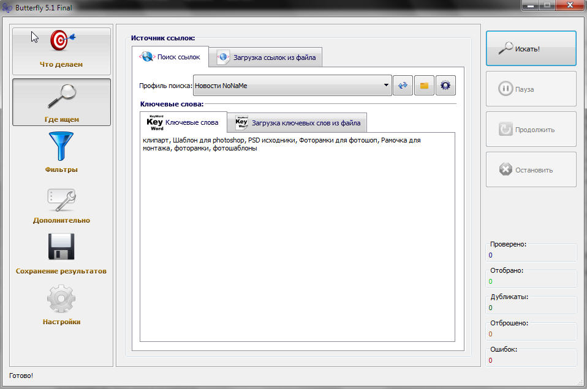Click the Butterfly application icon in title bar
The image size is (587, 389).
[7, 7]
